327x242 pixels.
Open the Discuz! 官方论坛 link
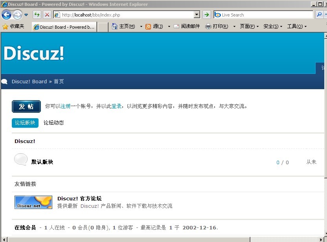[79, 198]
